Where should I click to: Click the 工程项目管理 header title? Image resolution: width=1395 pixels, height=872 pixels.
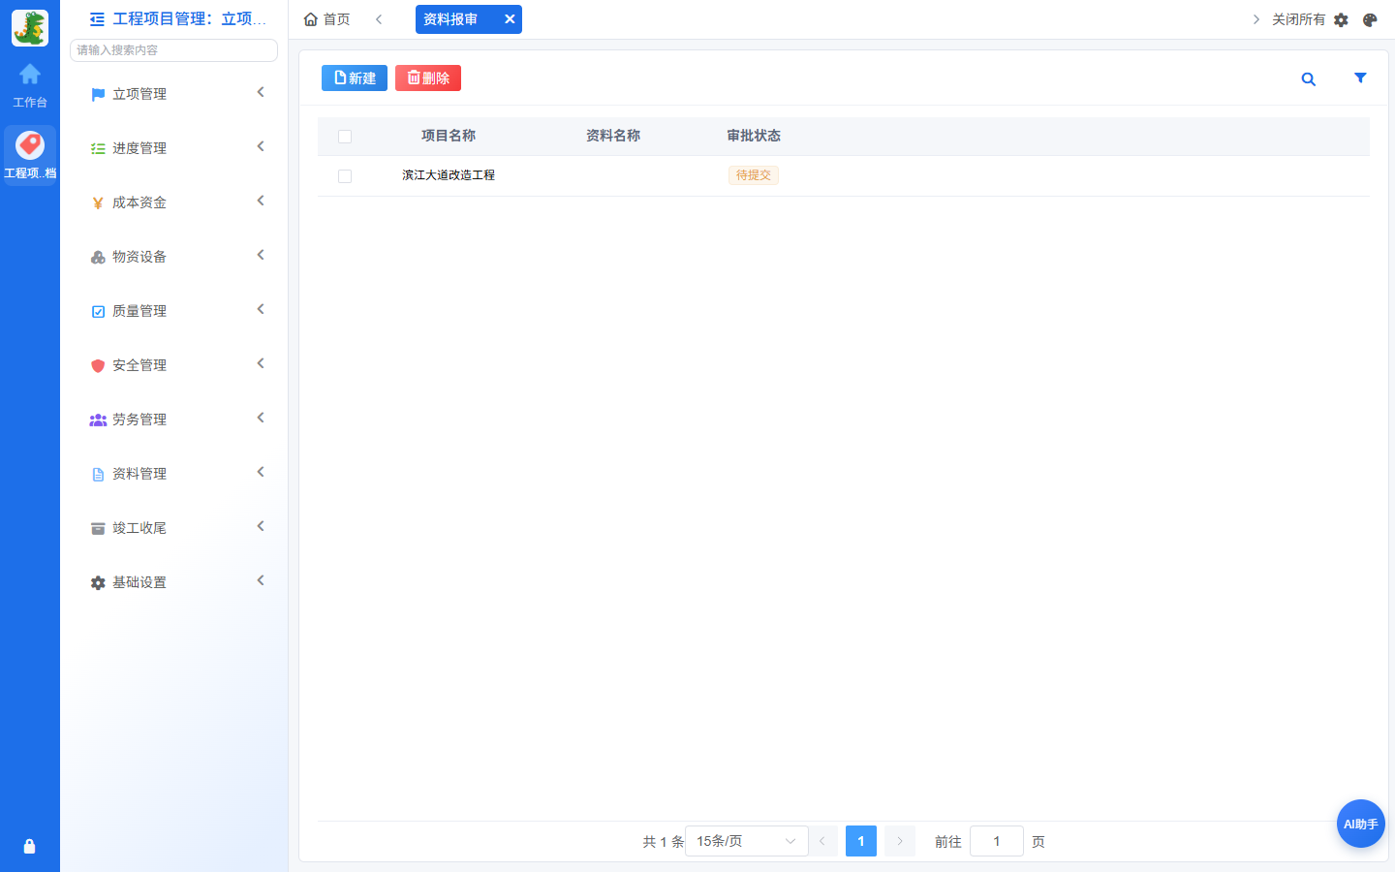click(189, 19)
